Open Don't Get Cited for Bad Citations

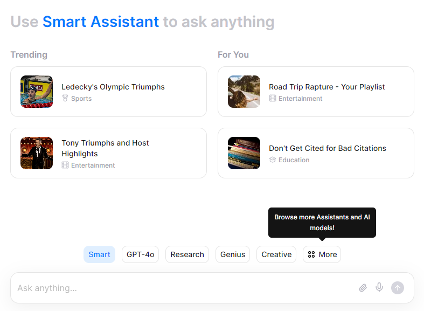[x=327, y=148]
